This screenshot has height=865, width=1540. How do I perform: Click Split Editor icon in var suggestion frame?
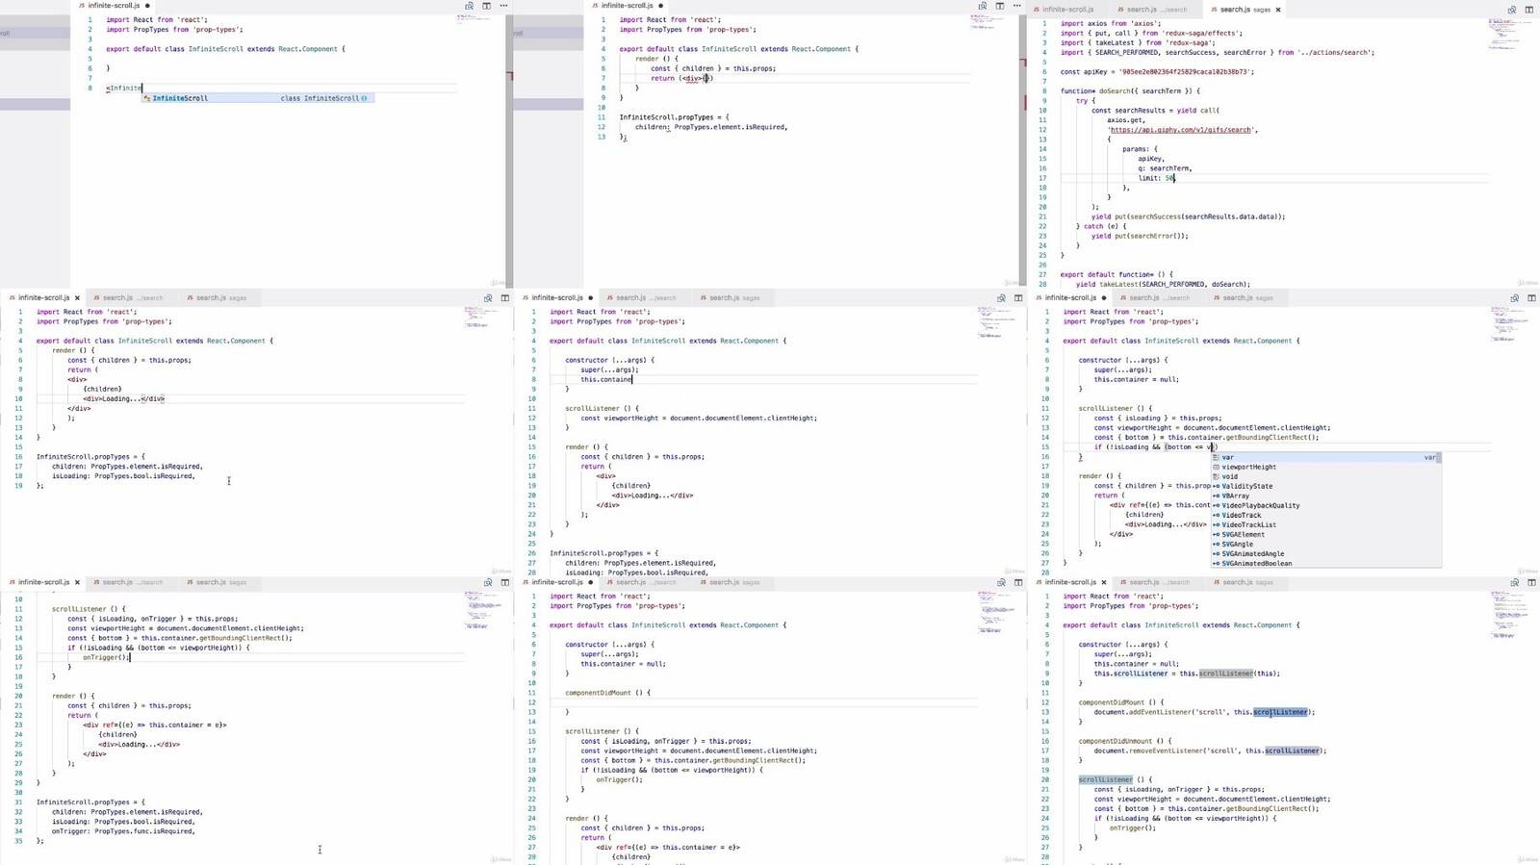pyautogui.click(x=1530, y=298)
